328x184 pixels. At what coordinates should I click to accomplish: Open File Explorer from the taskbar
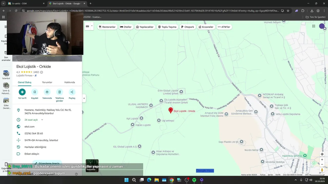(x=157, y=180)
